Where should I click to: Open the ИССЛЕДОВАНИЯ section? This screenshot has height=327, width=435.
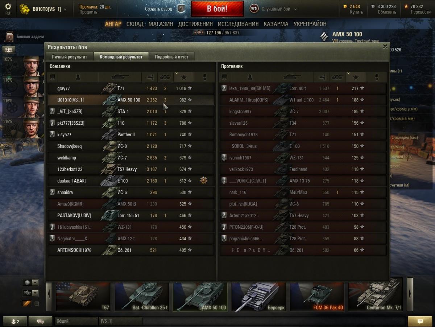click(x=238, y=24)
